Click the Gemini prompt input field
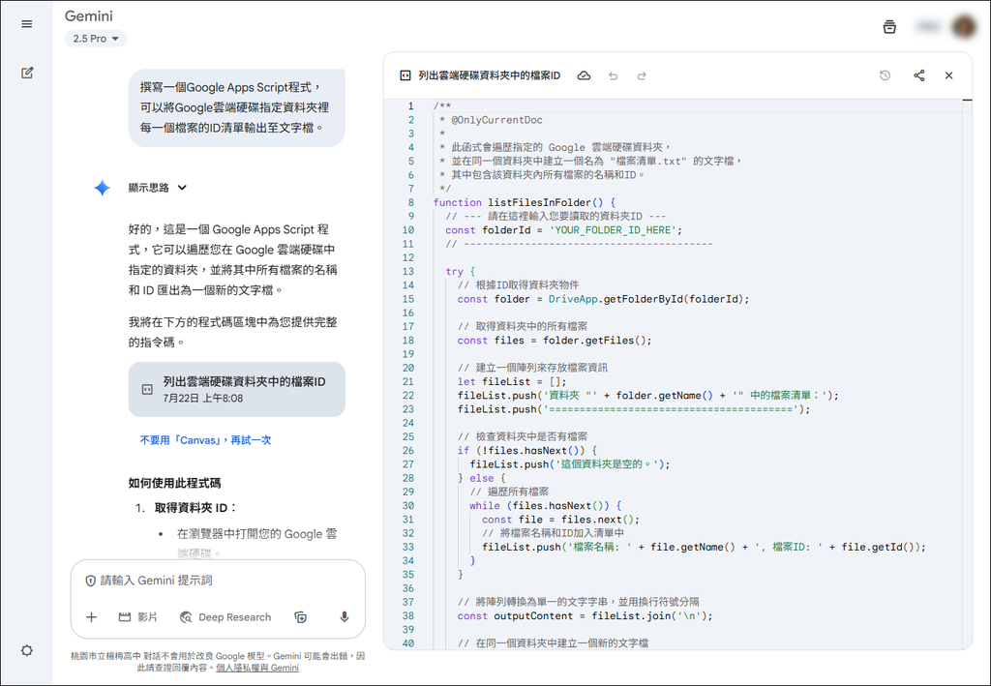 pos(218,580)
